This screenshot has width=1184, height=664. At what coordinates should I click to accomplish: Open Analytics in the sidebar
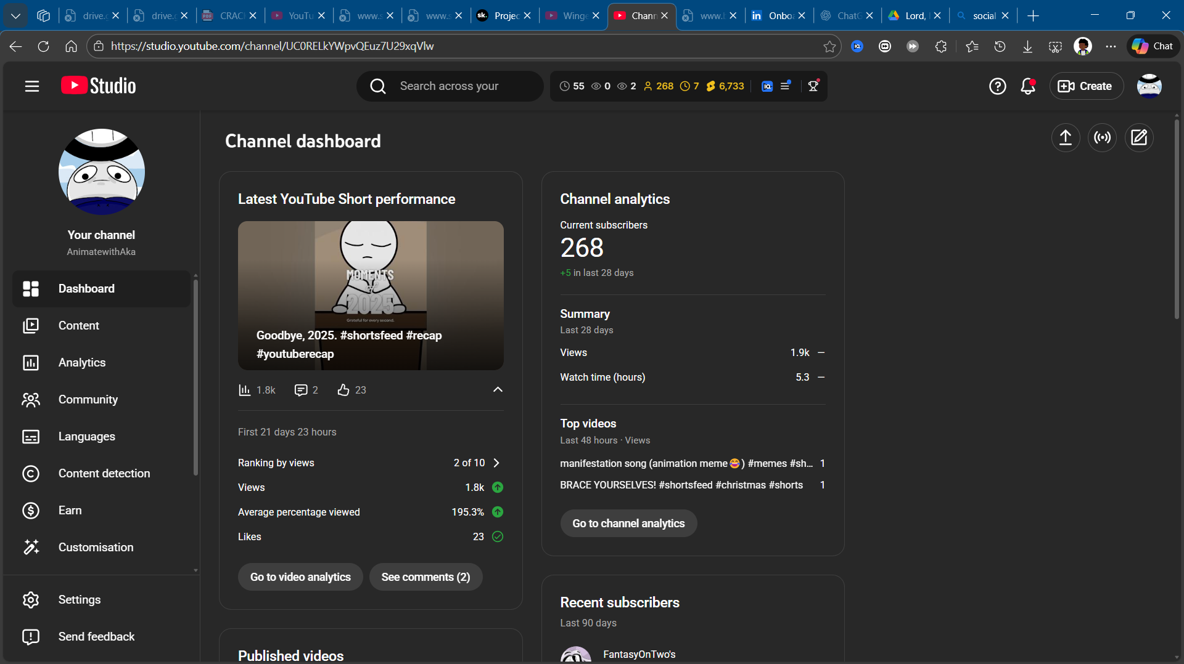[x=101, y=363]
